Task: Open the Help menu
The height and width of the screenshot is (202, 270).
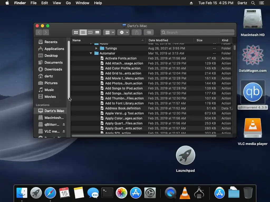Action: pyautogui.click(x=98, y=3)
